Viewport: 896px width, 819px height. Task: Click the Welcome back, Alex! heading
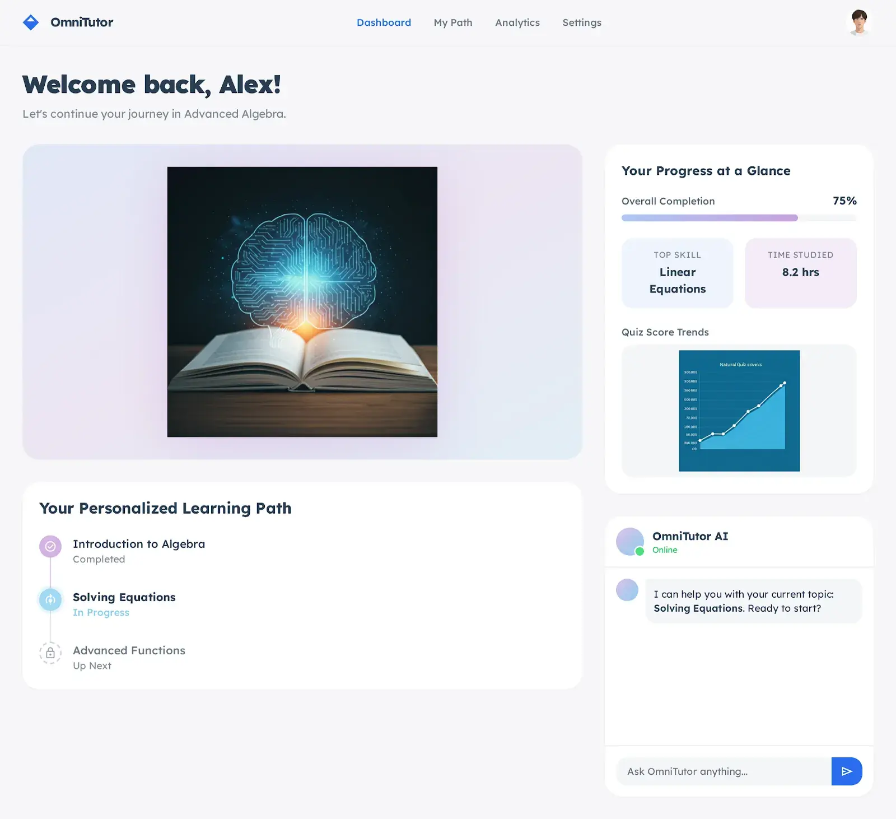(151, 85)
